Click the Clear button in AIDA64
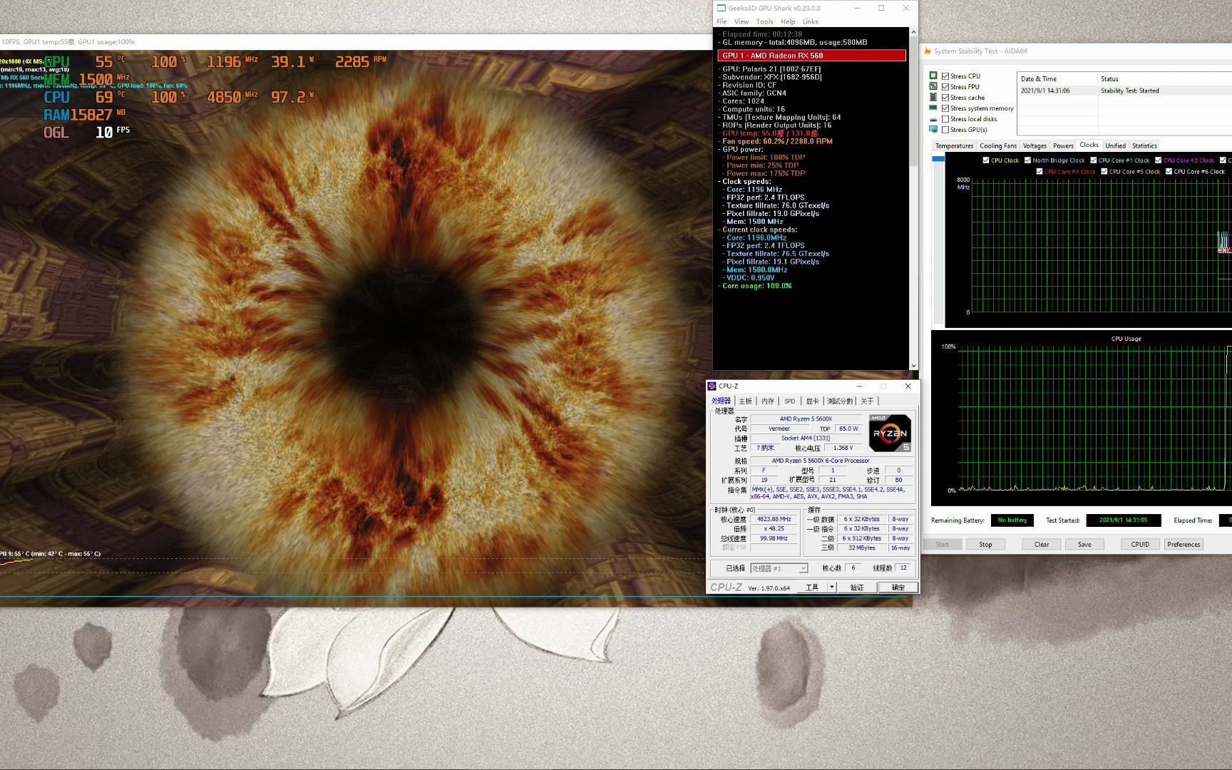Viewport: 1232px width, 770px height. [1041, 544]
